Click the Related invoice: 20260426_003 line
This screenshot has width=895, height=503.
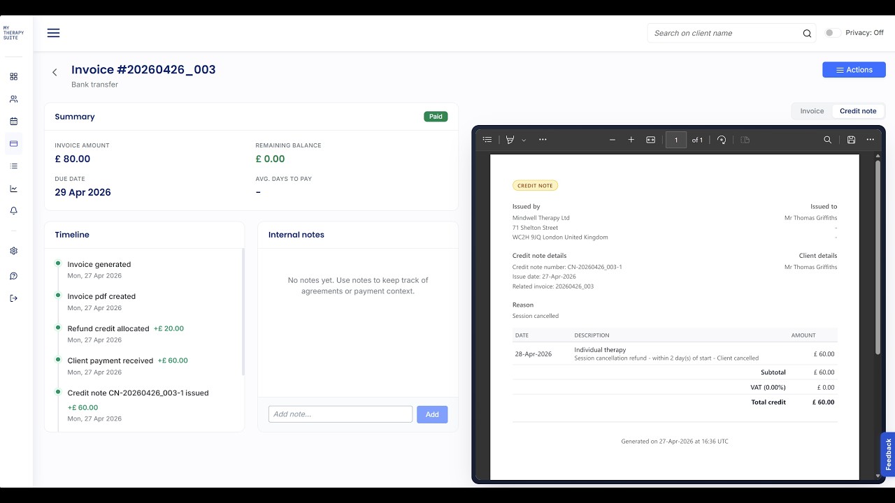click(x=553, y=286)
